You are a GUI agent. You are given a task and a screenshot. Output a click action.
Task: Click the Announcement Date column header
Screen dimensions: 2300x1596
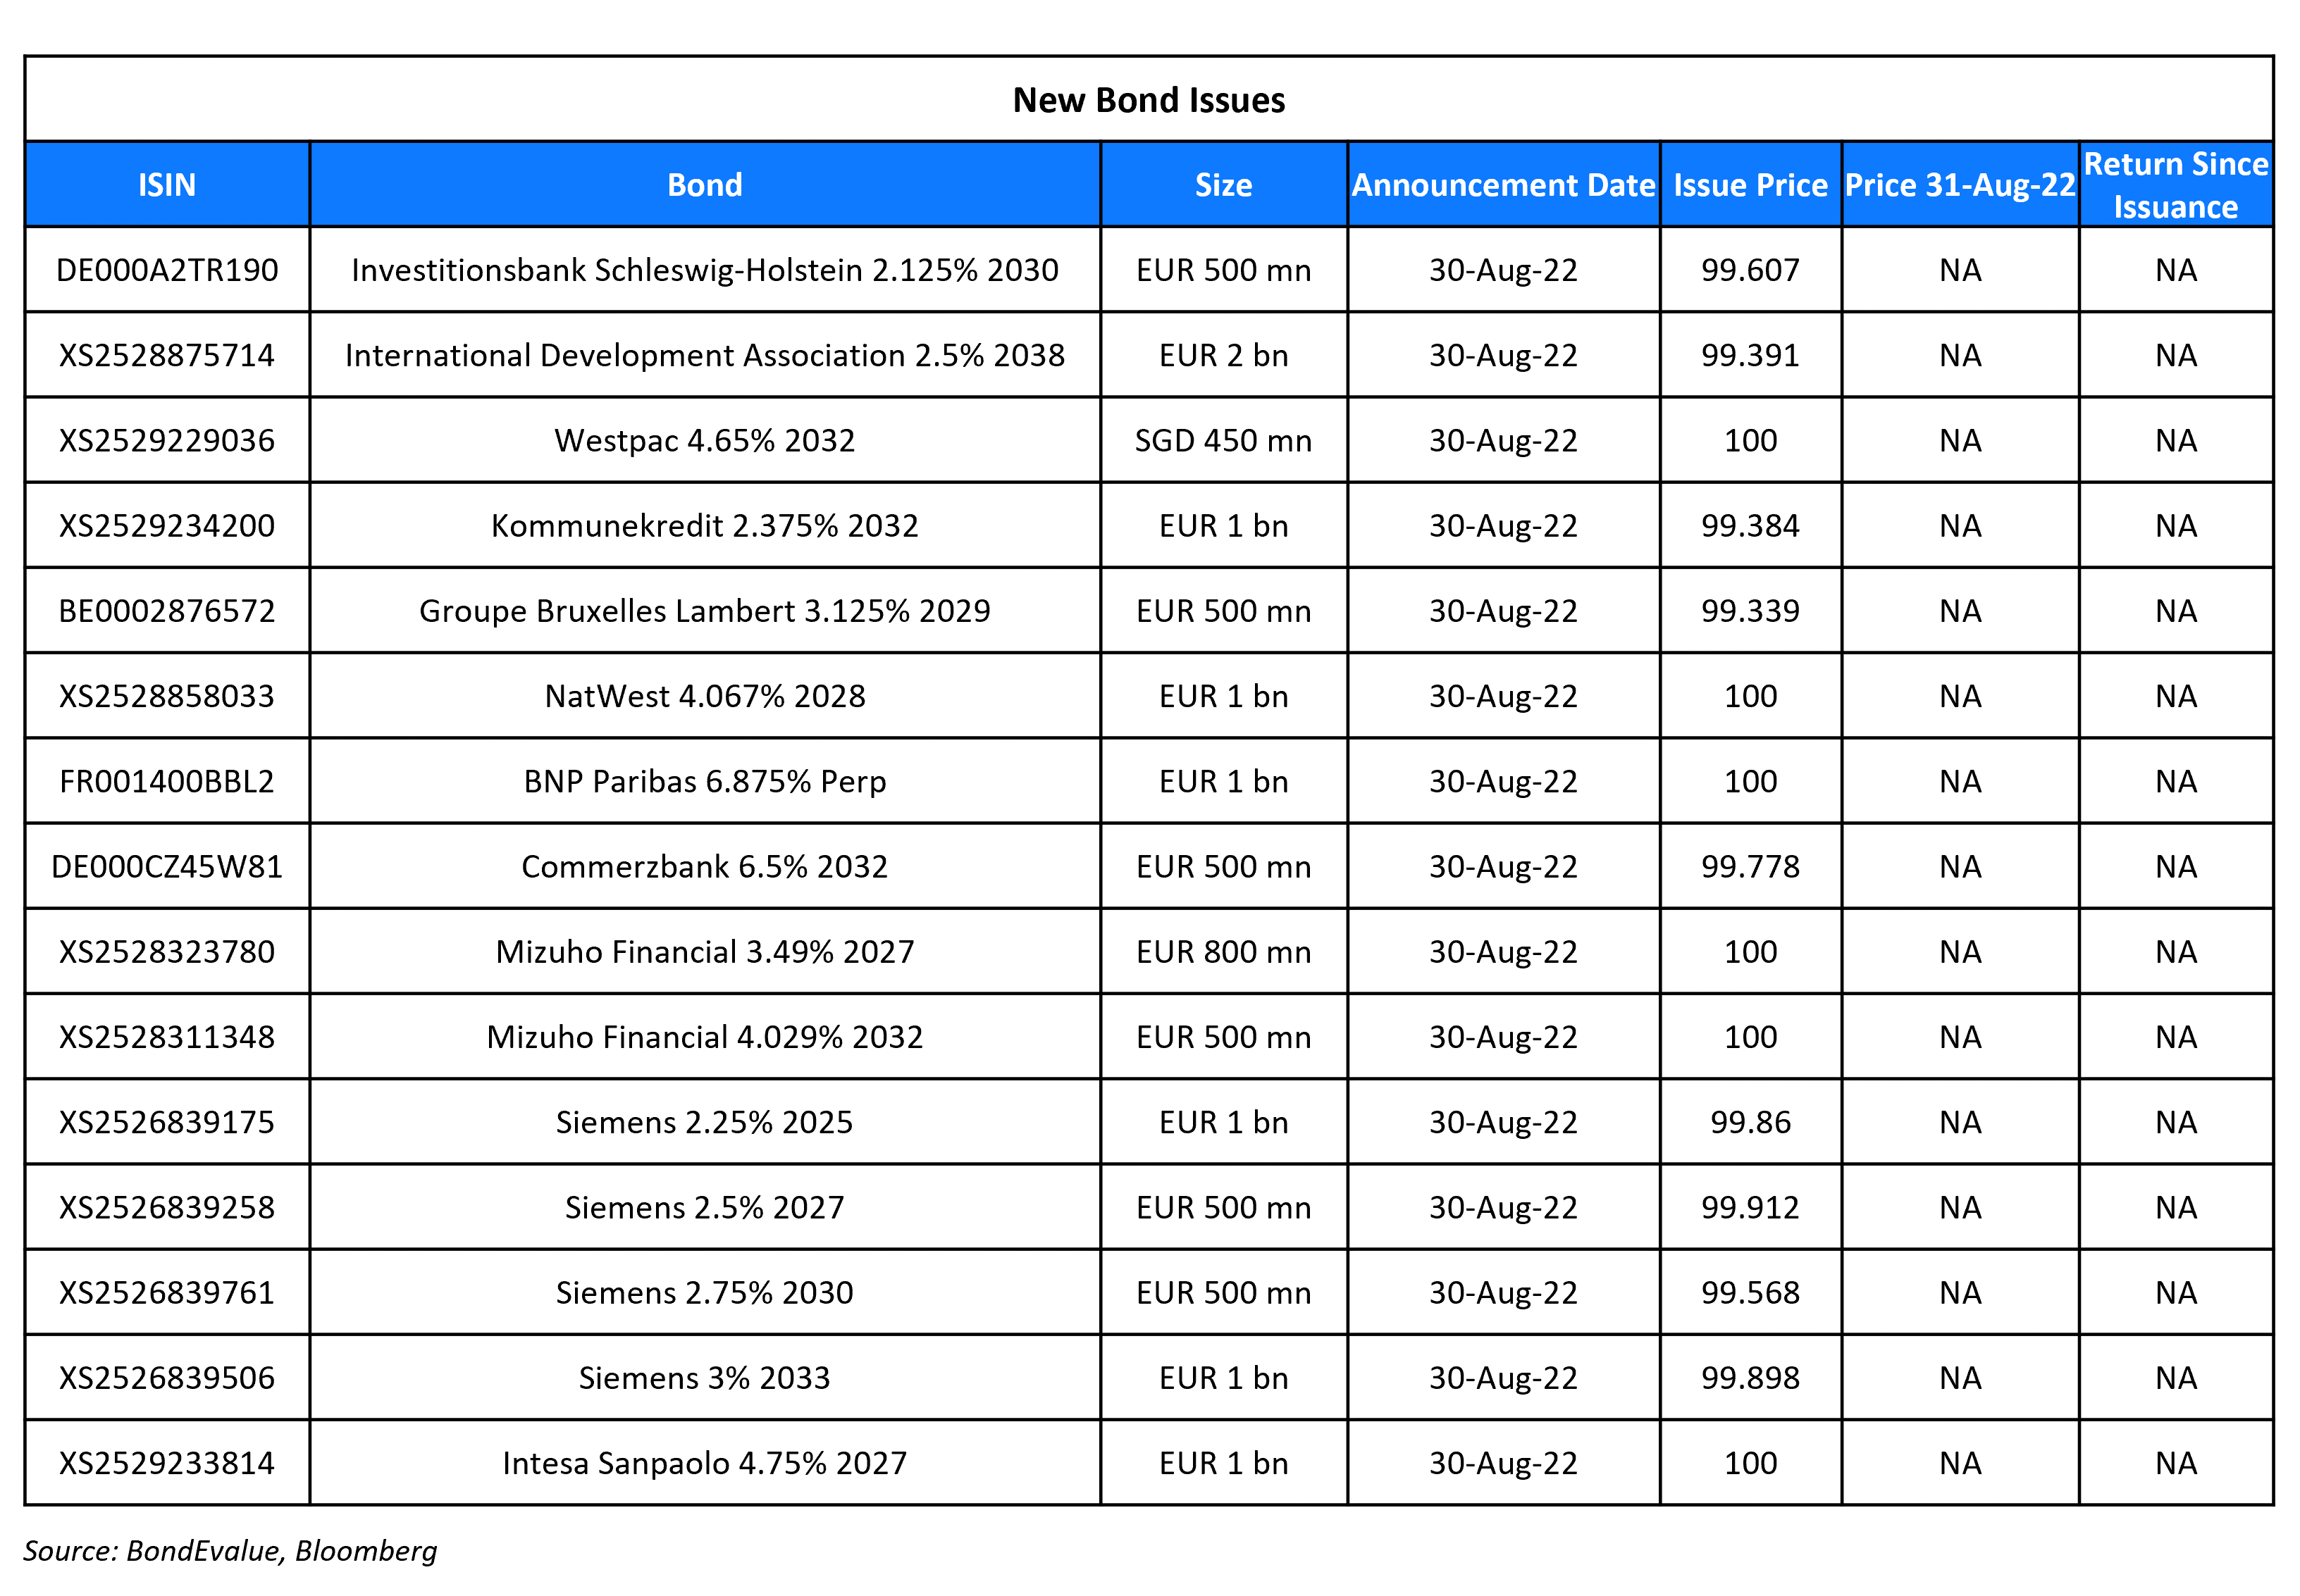click(1502, 185)
